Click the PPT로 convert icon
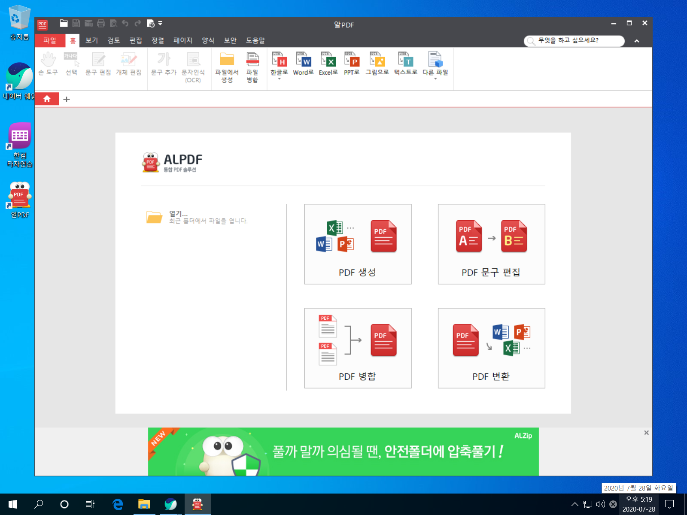Image resolution: width=687 pixels, height=515 pixels. point(352,64)
